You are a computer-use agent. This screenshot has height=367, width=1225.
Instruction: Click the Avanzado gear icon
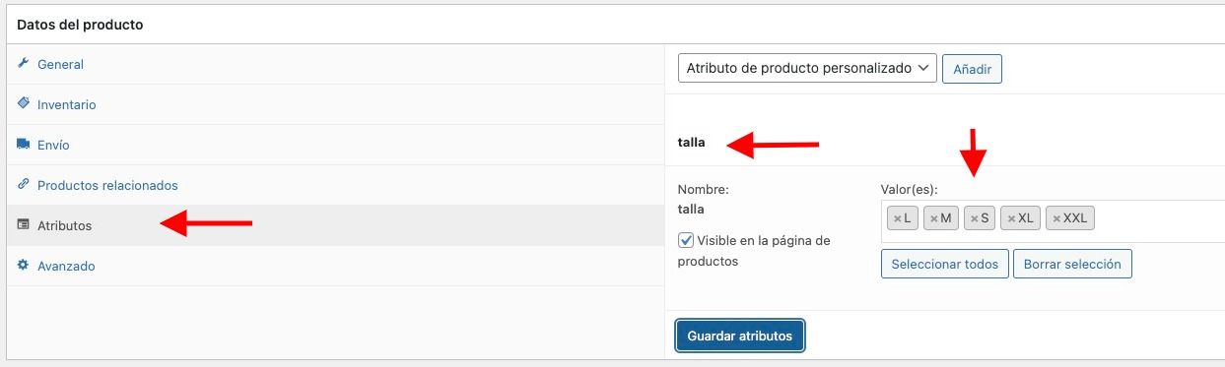coord(24,266)
